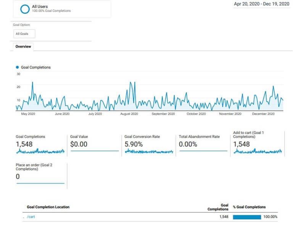Click the August 2020 axis label

(x=129, y=114)
